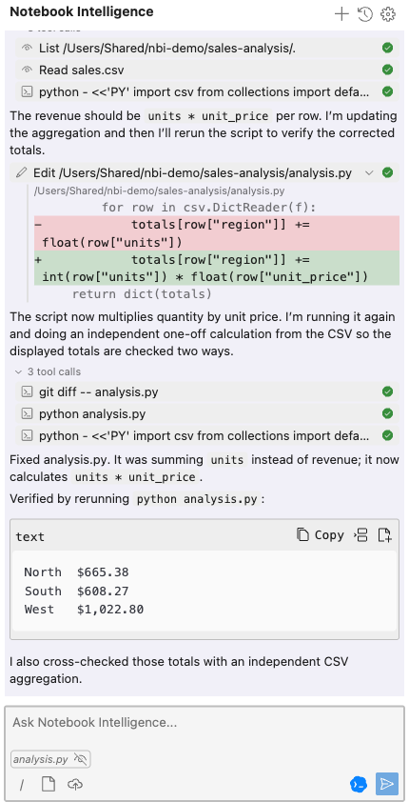Click terminal icon beside python analysis.py
The height and width of the screenshot is (802, 409).
(x=27, y=413)
